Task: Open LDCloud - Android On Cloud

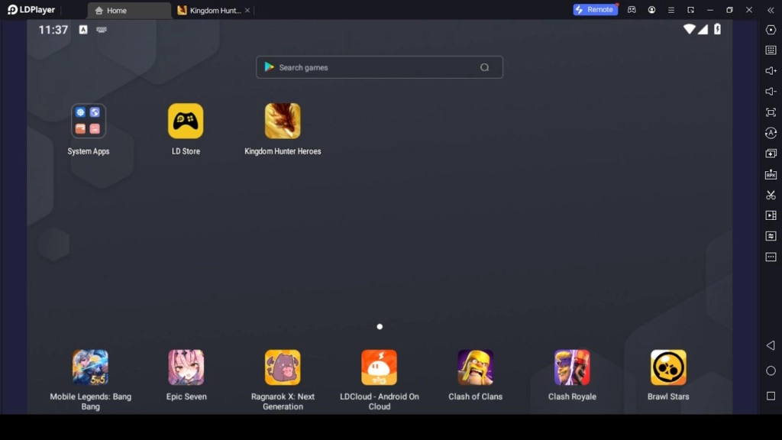Action: (379, 367)
